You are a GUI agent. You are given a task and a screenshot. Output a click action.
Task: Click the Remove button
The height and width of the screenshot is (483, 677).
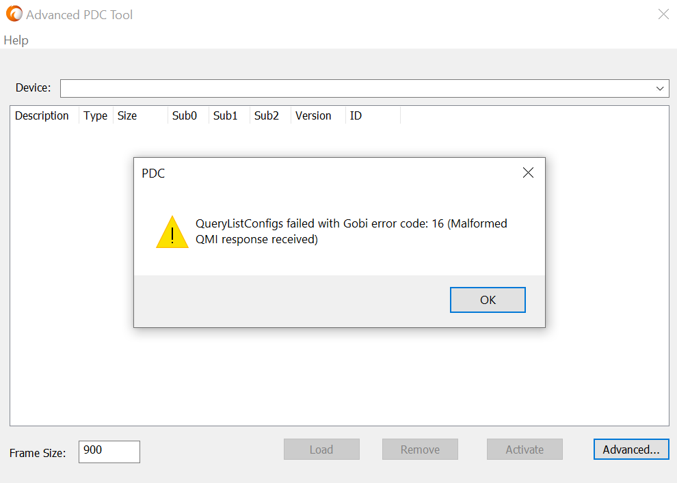point(420,449)
